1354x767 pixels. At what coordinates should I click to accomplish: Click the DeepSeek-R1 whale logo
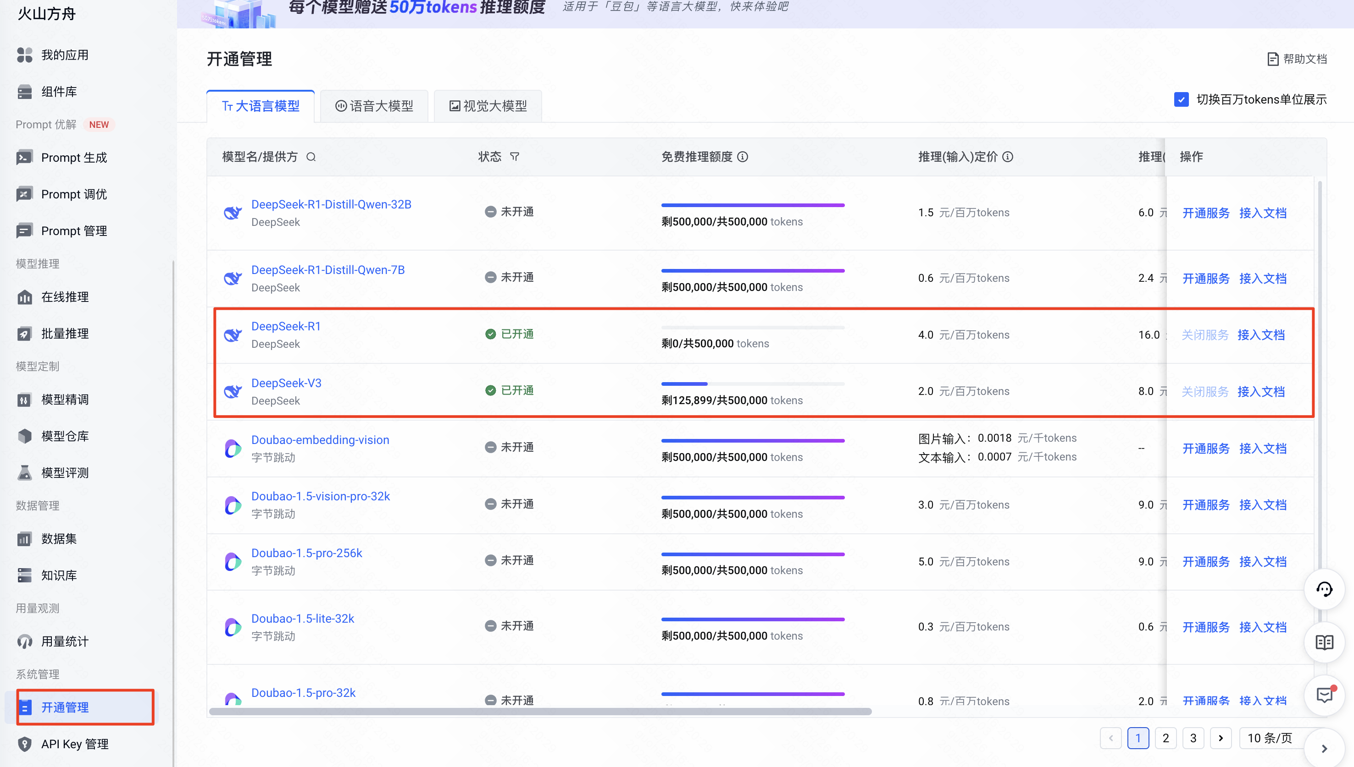[x=233, y=334]
